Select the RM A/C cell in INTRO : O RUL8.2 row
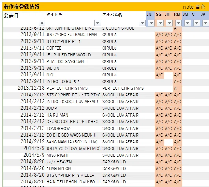 (178, 81)
